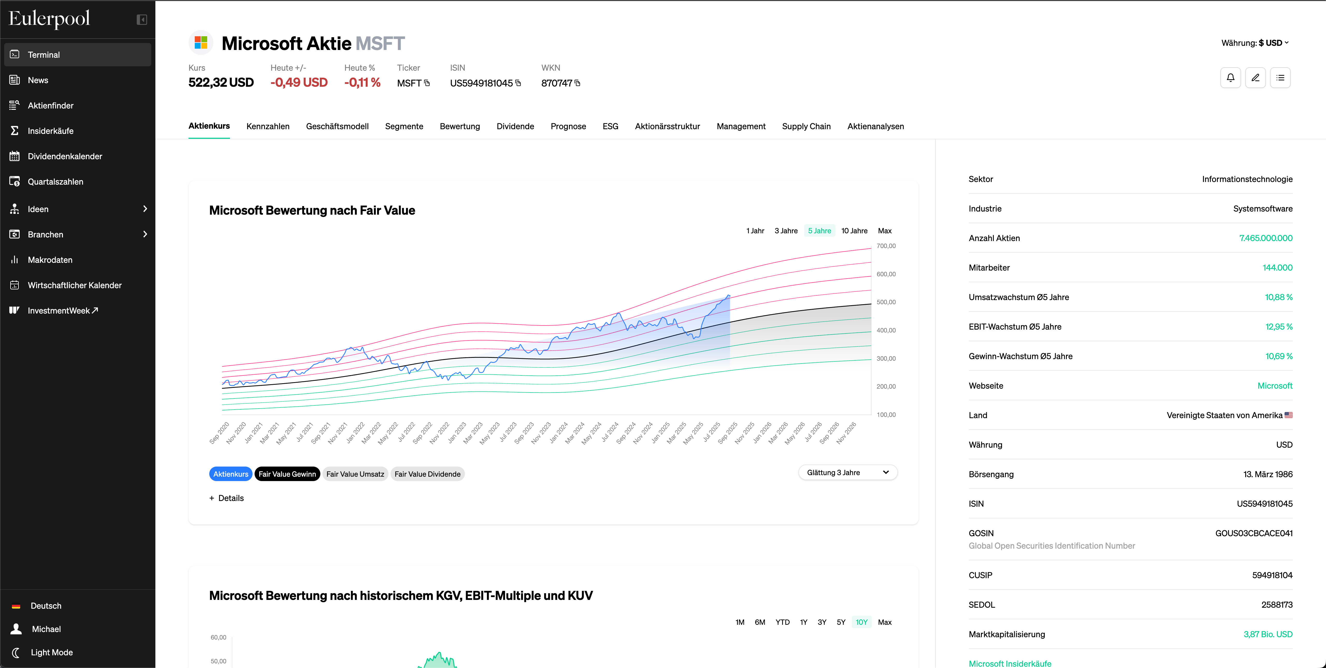Screen dimensions: 1326x668
Task: Toggle the Aktienkurs chart series
Action: [230, 474]
